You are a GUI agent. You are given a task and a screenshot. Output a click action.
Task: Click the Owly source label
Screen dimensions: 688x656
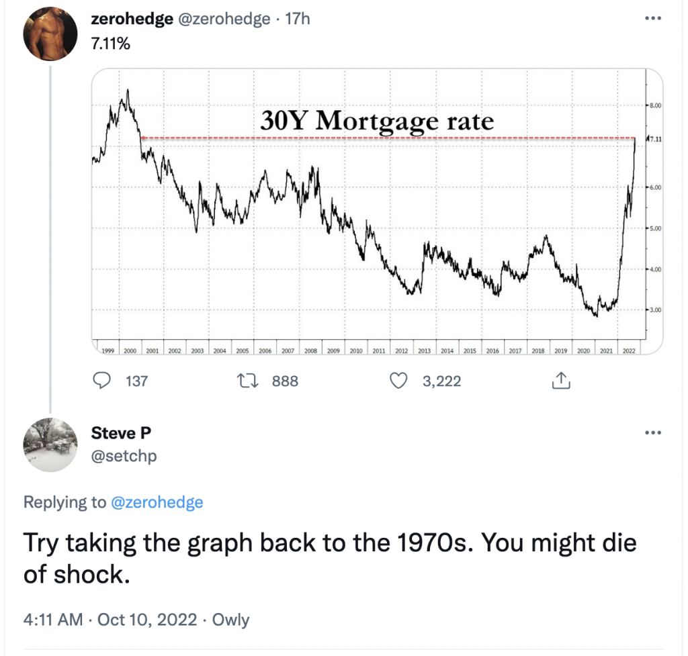[231, 620]
